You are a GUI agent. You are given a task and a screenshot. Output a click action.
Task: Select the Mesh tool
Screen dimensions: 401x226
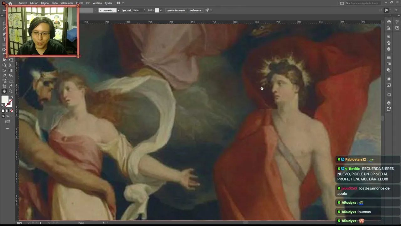(x=4, y=70)
